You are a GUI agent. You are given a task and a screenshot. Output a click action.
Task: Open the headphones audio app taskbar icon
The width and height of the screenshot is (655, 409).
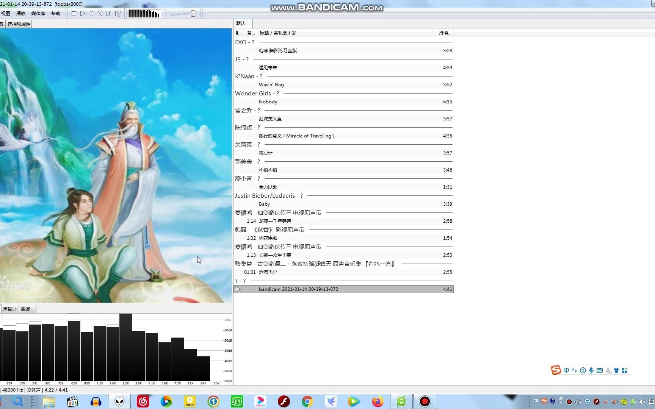click(96, 401)
